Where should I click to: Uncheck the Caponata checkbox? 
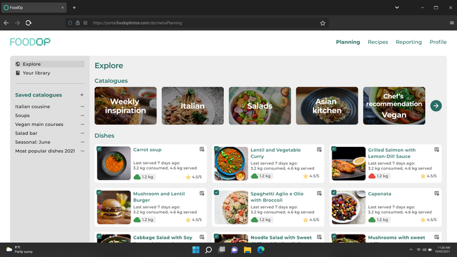coord(334,192)
